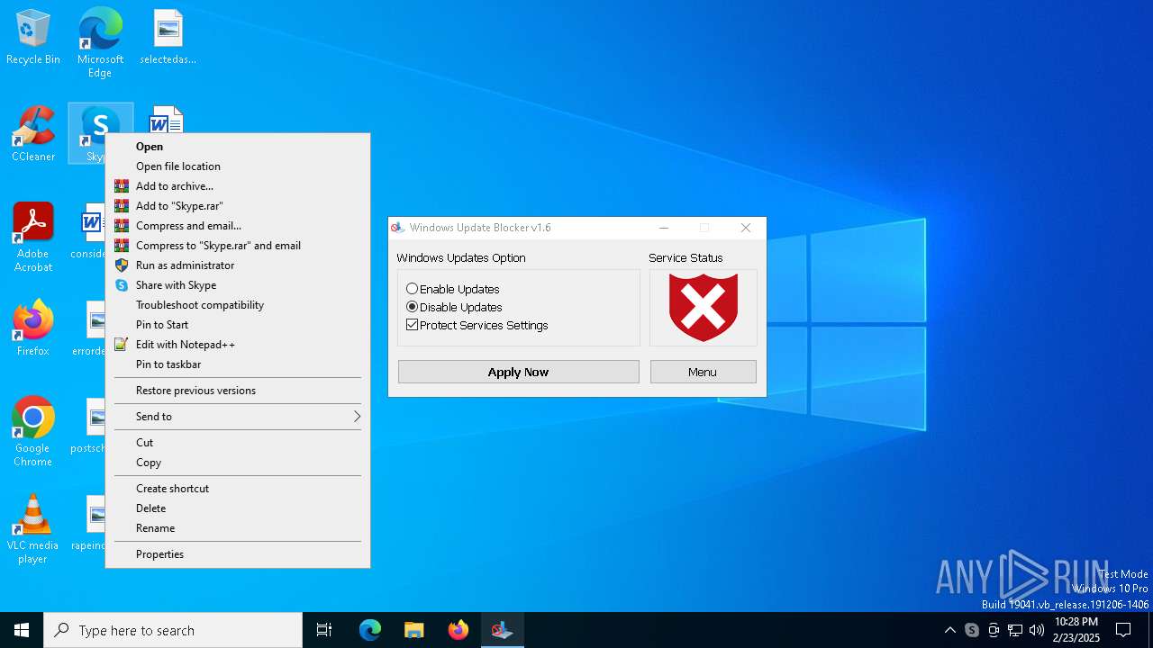Screen dimensions: 1153x648
Task: Choose Run as administrator with shield icon
Action: [x=238, y=265]
